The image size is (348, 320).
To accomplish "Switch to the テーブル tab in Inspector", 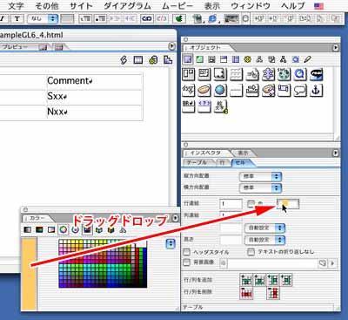I will pyautogui.click(x=197, y=163).
